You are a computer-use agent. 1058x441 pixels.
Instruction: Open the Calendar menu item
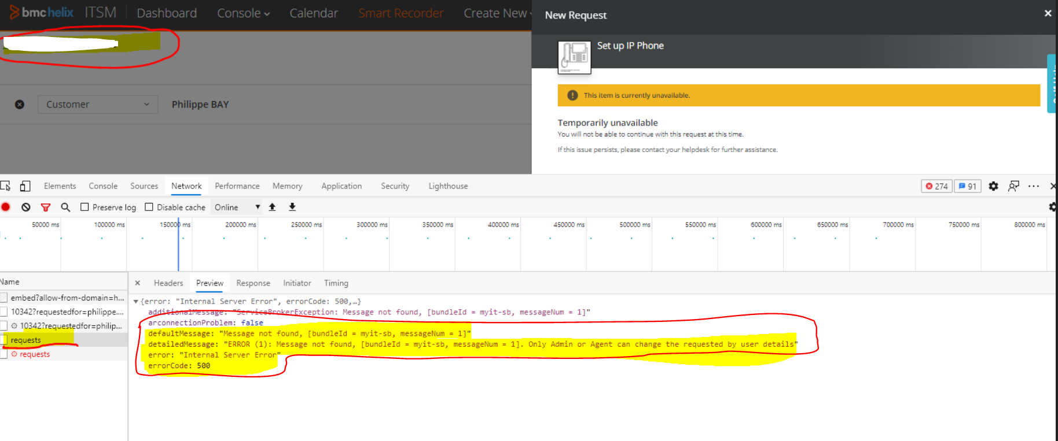pyautogui.click(x=314, y=13)
